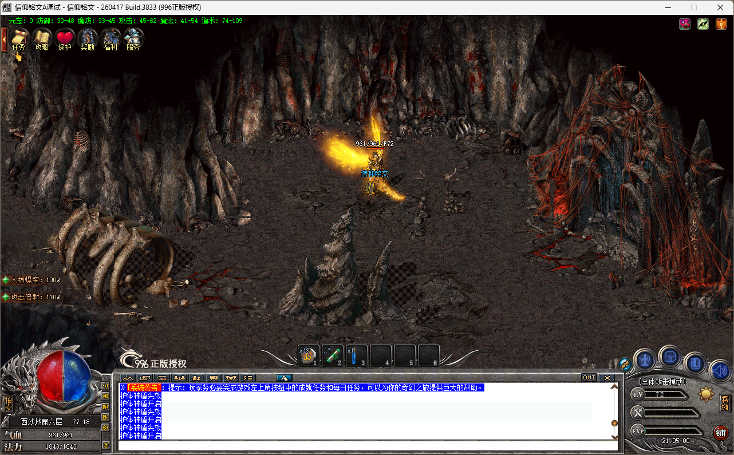Click the crossed swords icon
The image size is (734, 455).
point(638,413)
